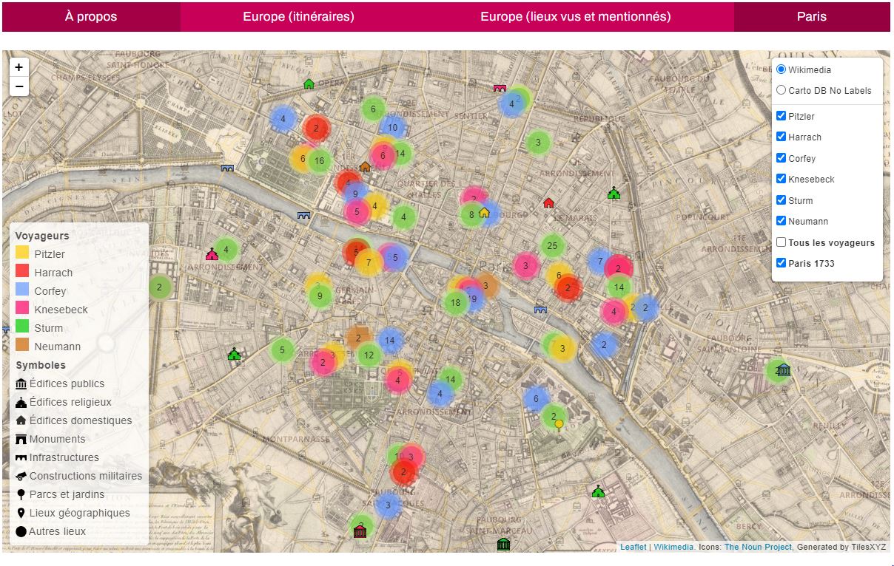Expand the green cluster labeled 25
Image resolution: width=894 pixels, height=566 pixels.
pyautogui.click(x=552, y=246)
